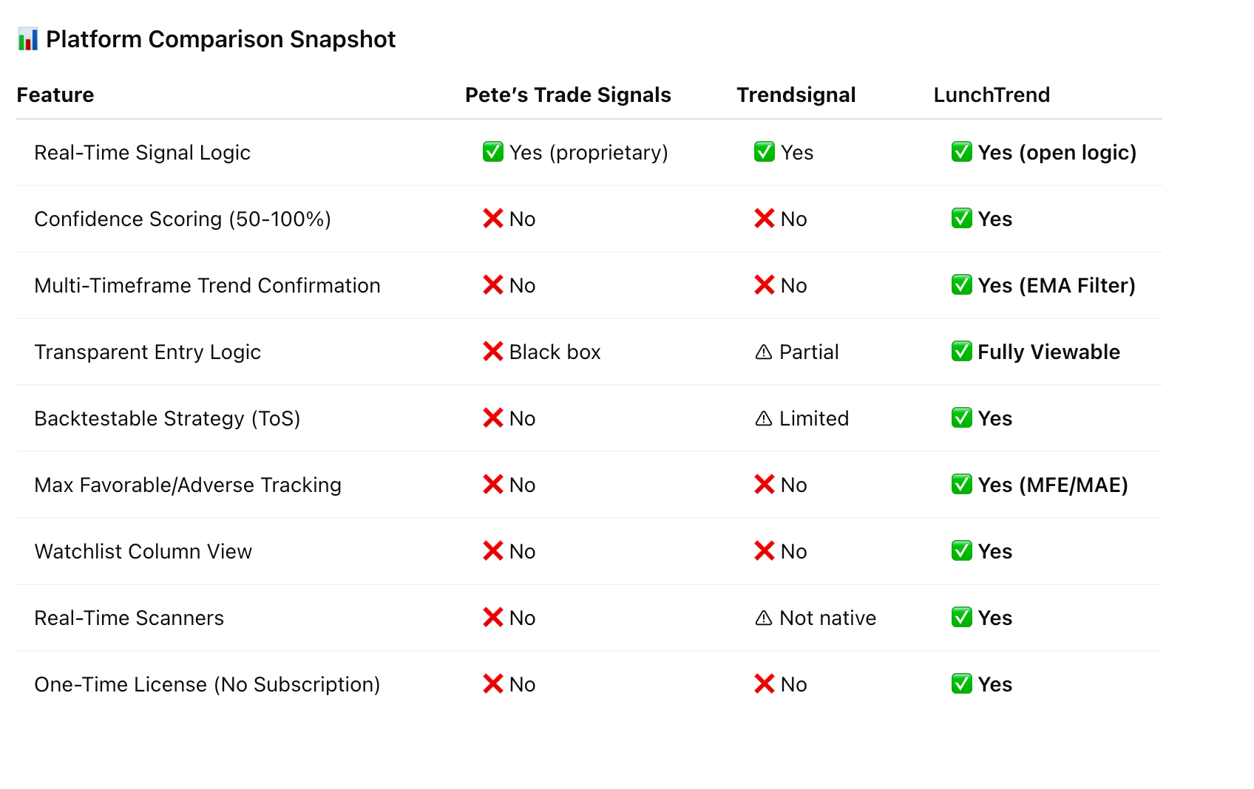Click the Watchlist Column View row label
The image size is (1254, 789).
tap(143, 551)
